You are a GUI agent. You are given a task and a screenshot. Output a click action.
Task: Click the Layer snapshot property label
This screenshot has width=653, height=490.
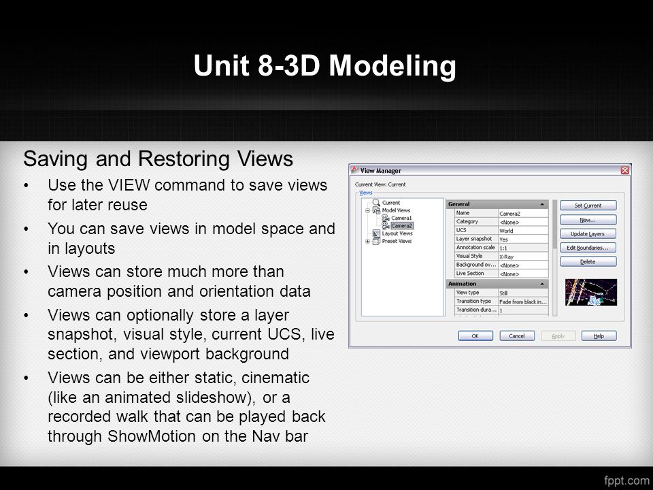[474, 239]
